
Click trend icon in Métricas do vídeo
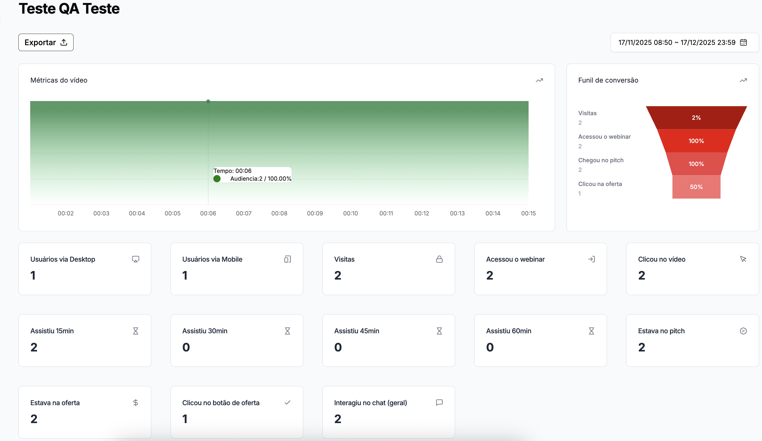[x=539, y=80]
